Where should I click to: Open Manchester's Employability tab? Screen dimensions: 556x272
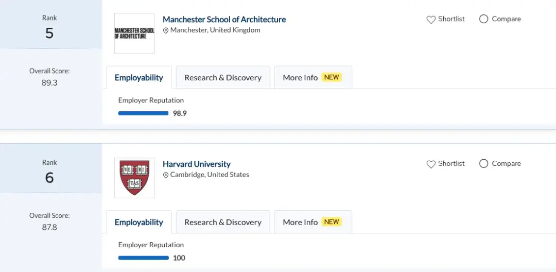pyautogui.click(x=139, y=78)
